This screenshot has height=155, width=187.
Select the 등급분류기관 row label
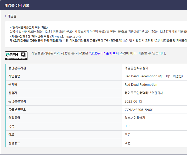[17, 68]
